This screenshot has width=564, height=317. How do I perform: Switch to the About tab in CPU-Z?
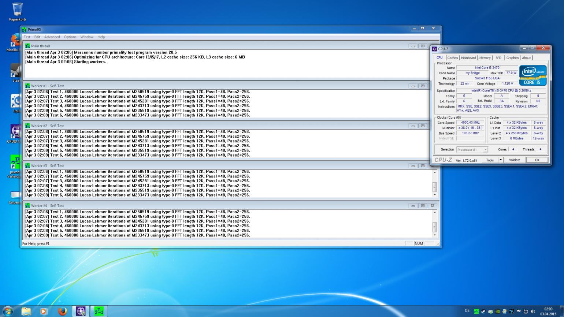click(x=526, y=58)
